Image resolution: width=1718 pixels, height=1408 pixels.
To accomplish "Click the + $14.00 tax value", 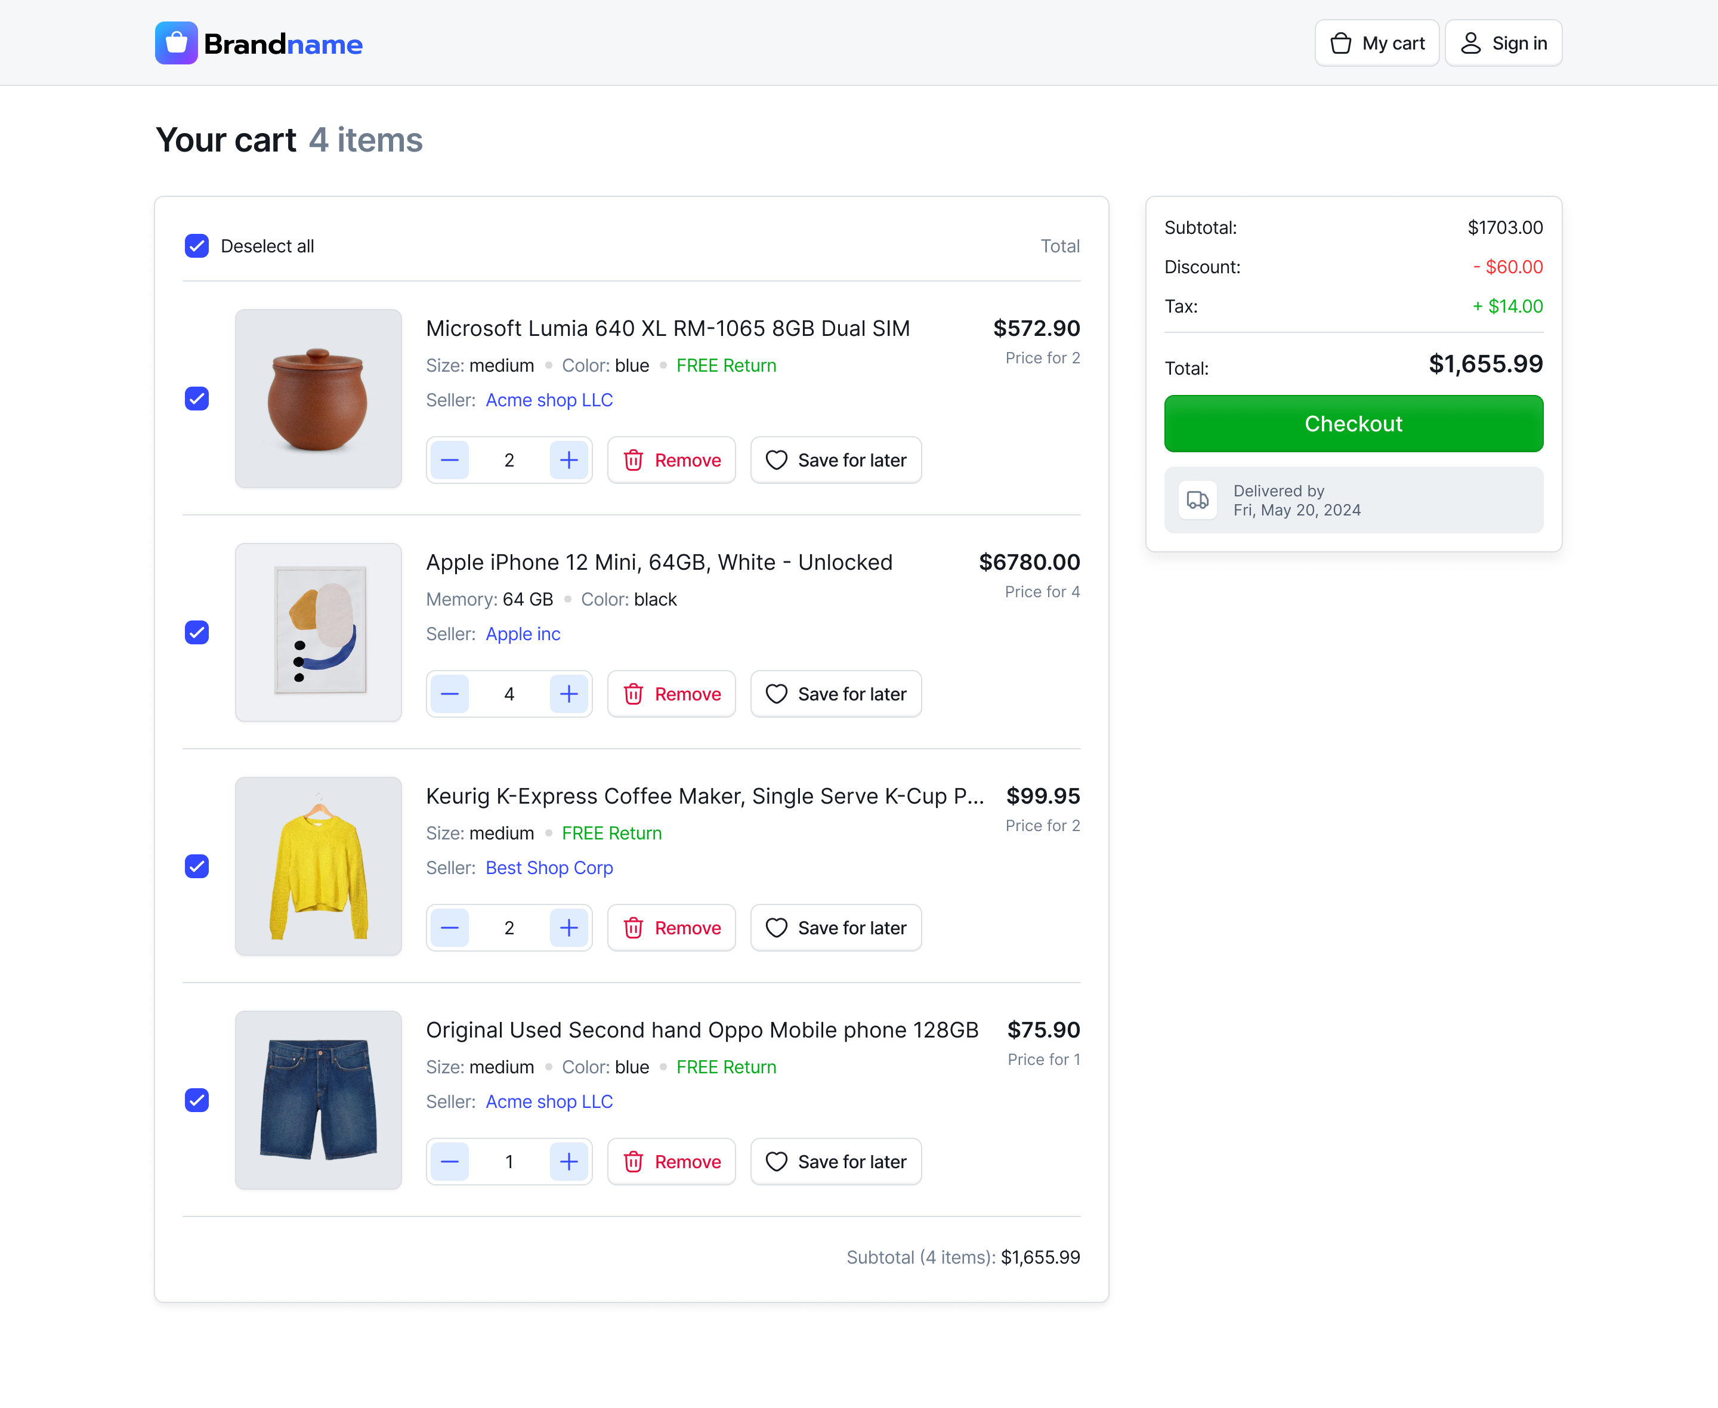I will pyautogui.click(x=1507, y=307).
